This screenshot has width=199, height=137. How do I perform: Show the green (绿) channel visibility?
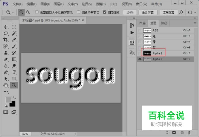[x=140, y=42]
